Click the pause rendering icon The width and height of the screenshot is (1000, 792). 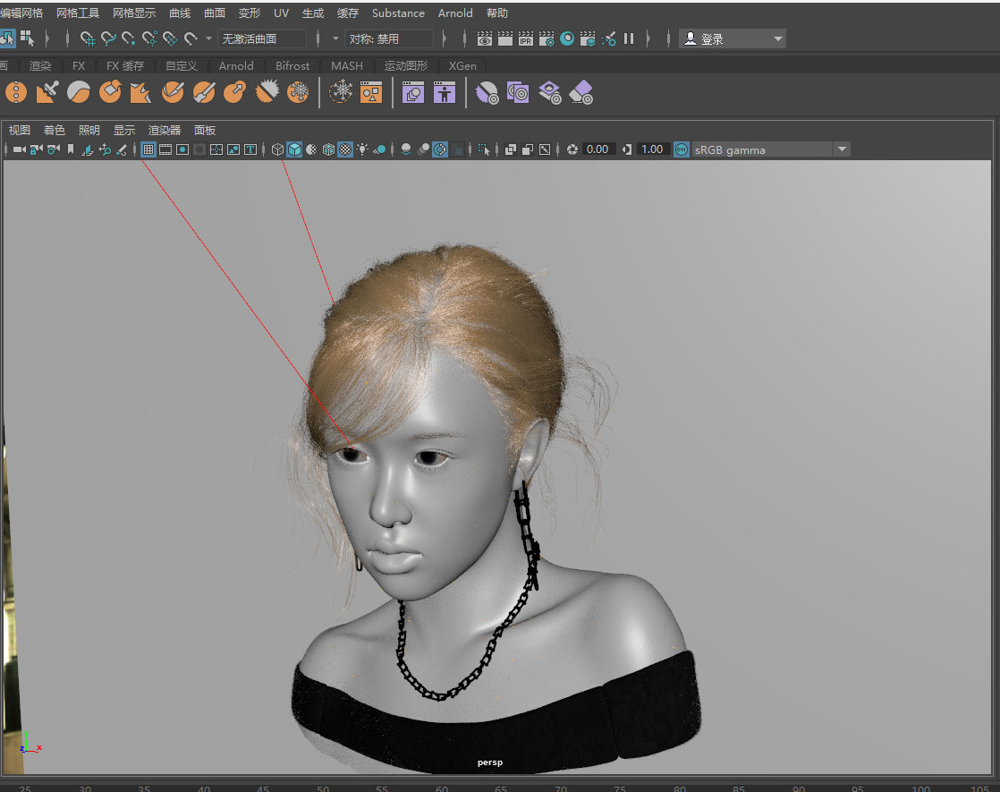pos(629,38)
